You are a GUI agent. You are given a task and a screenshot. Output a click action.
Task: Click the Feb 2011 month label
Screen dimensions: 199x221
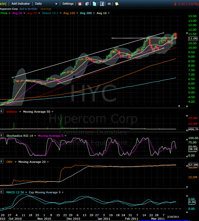tap(131, 219)
